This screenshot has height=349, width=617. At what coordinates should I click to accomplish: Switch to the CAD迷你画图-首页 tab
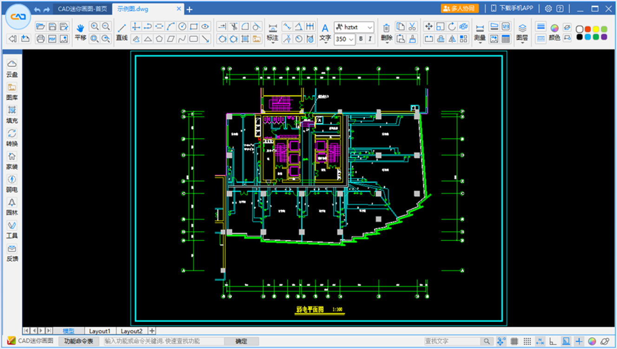point(82,9)
